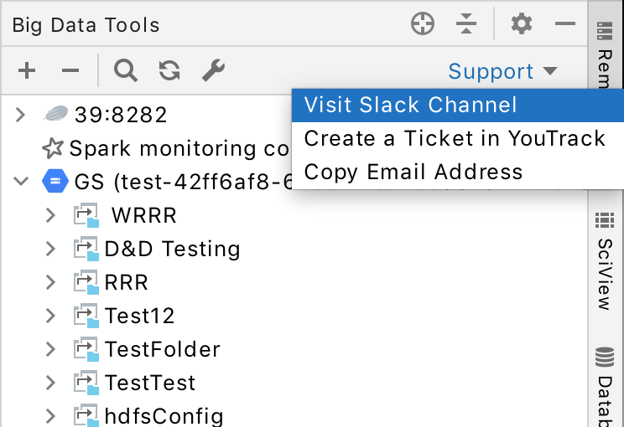Select the hdfsConfig folder item
This screenshot has height=427, width=624.
point(164,414)
